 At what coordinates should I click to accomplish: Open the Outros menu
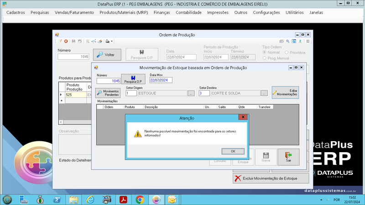(x=241, y=13)
